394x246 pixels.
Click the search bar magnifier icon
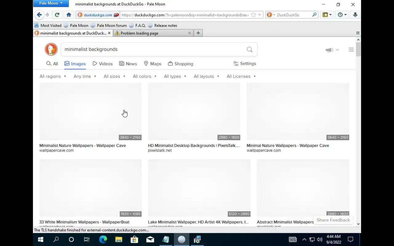click(314, 14)
